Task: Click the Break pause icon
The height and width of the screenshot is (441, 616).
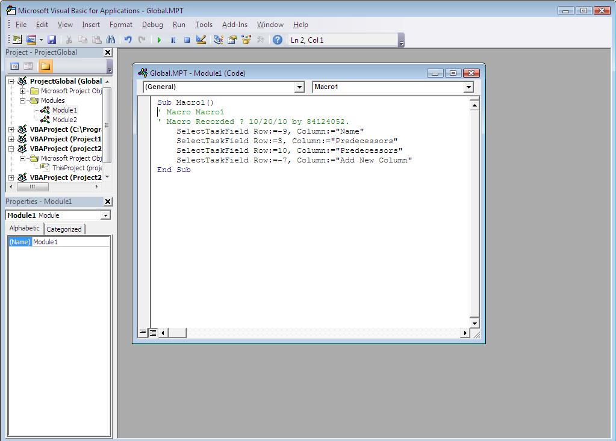Action: [173, 40]
